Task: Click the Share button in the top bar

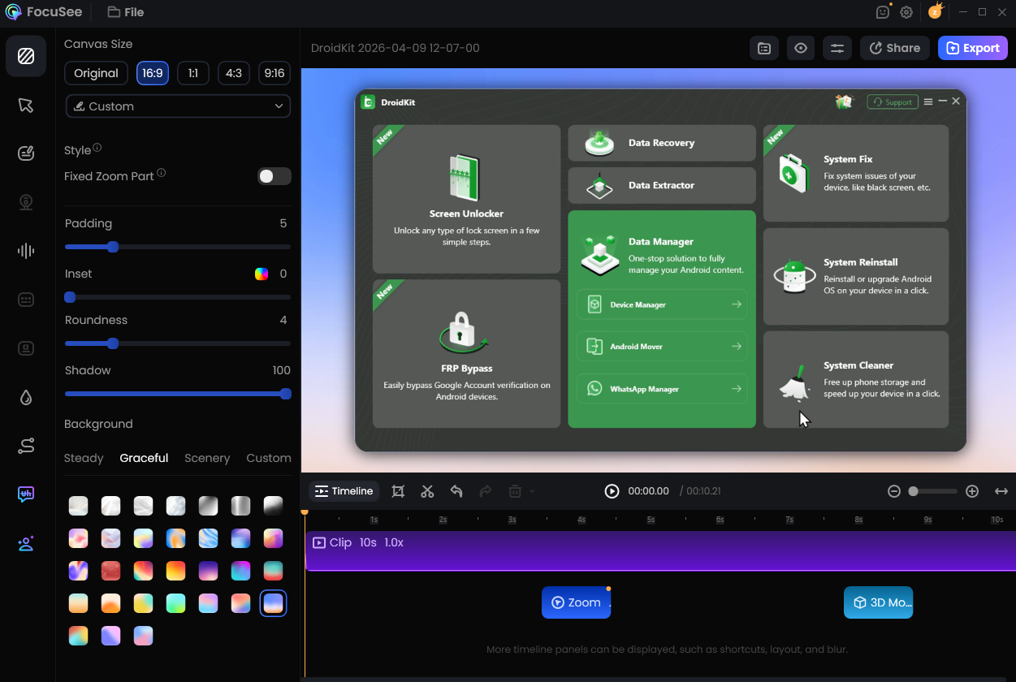Action: [894, 48]
